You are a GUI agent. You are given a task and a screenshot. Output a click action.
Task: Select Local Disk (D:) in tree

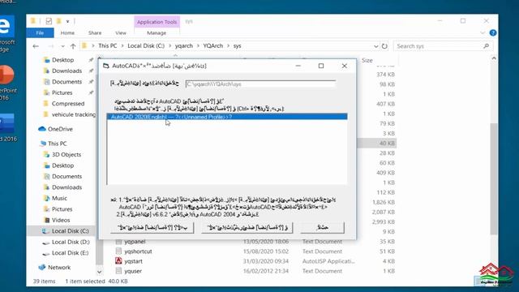click(x=71, y=242)
